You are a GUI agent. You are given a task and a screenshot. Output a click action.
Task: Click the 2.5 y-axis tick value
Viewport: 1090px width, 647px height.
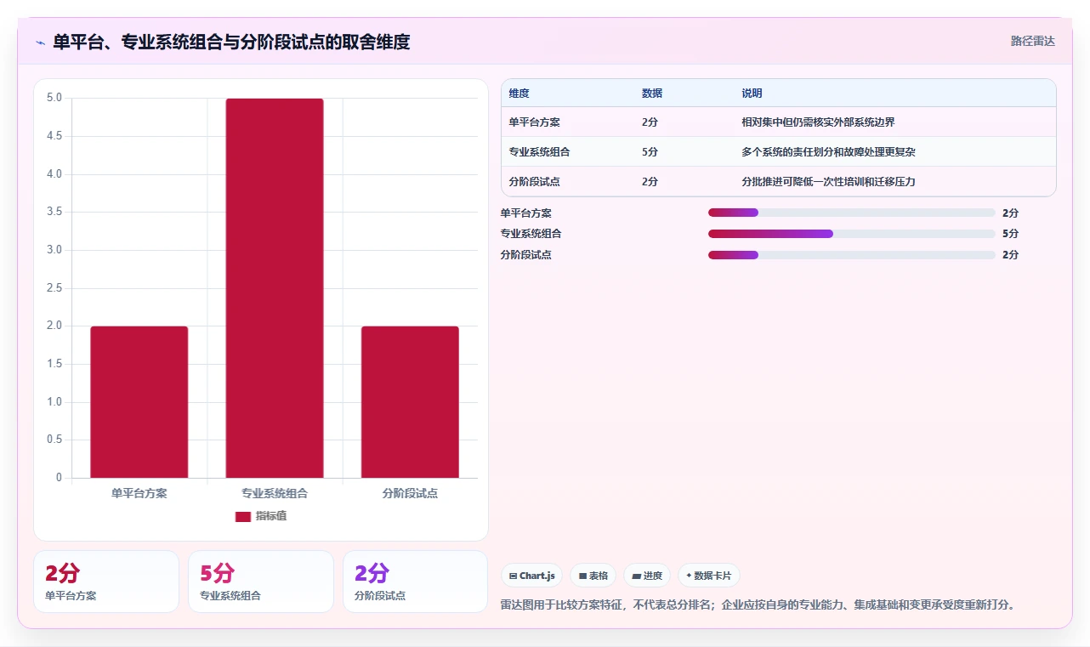[x=54, y=288]
